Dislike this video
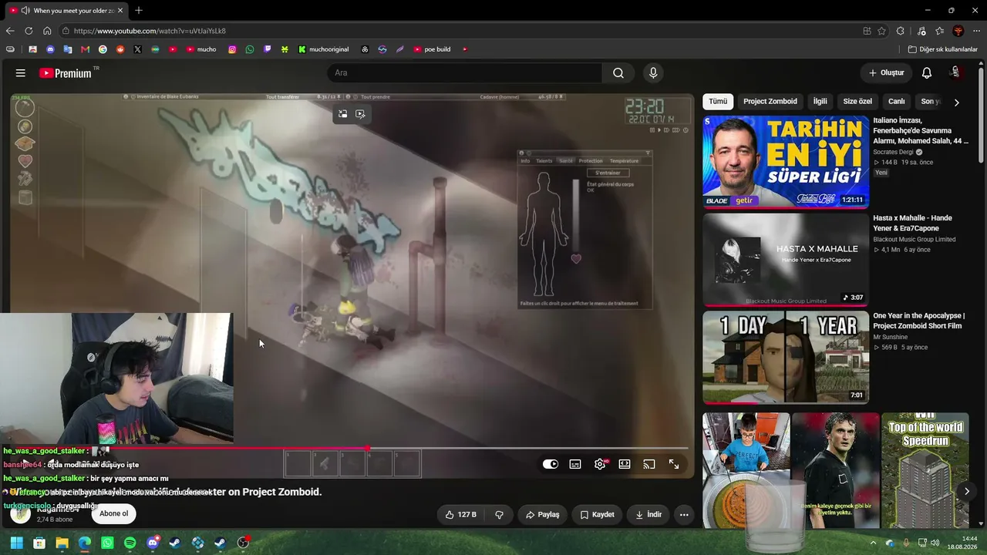Image resolution: width=987 pixels, height=555 pixels. click(499, 514)
